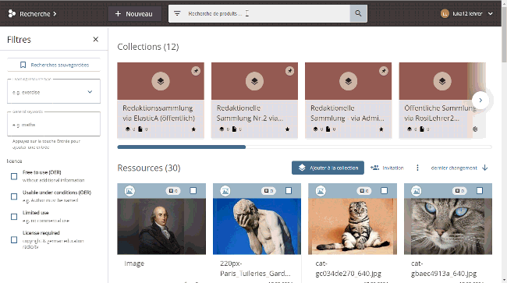
Task: Toggle the License required checkbox
Action: click(x=14, y=239)
